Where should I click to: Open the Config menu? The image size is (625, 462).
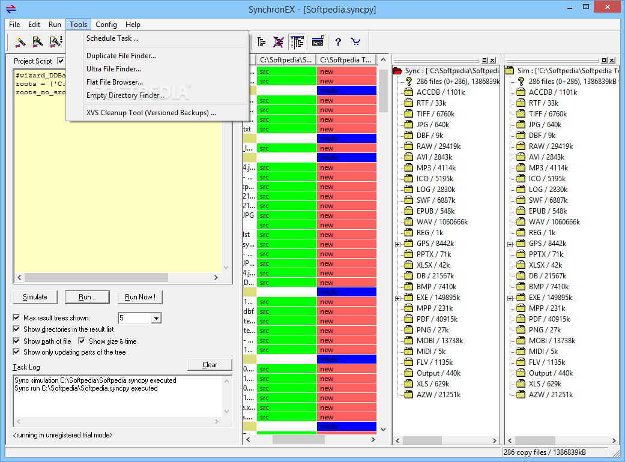click(106, 24)
